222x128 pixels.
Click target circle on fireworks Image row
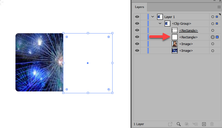click(213, 51)
